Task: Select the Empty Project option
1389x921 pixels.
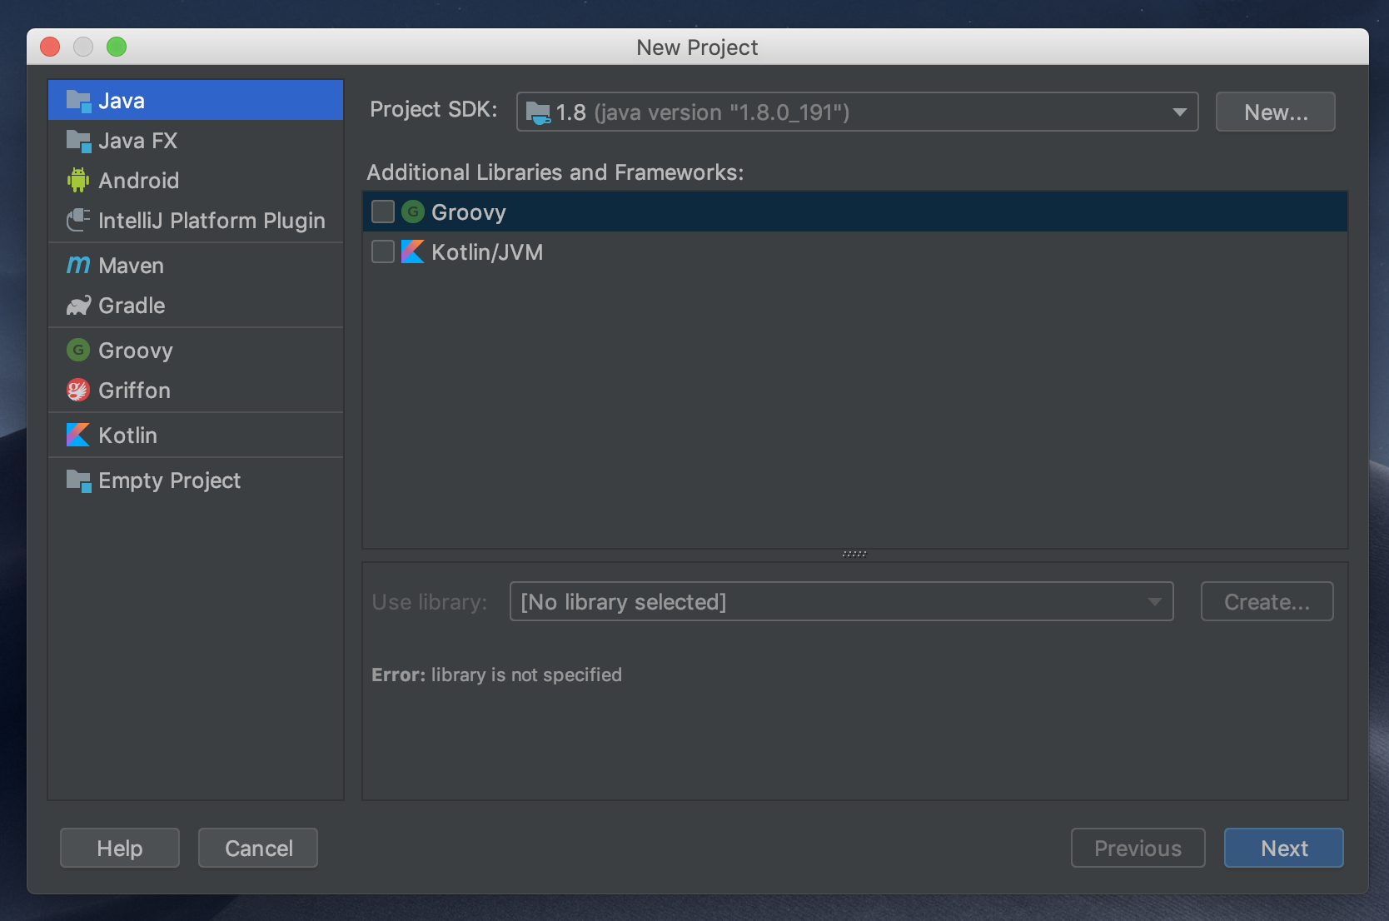Action: pyautogui.click(x=196, y=480)
